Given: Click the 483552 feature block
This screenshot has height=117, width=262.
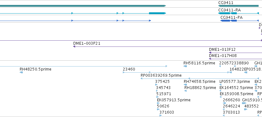Looking at the screenshot, I should tap(246, 109).
